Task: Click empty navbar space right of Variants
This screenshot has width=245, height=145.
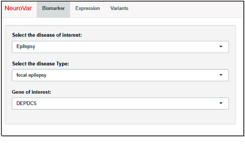Action: (x=186, y=8)
